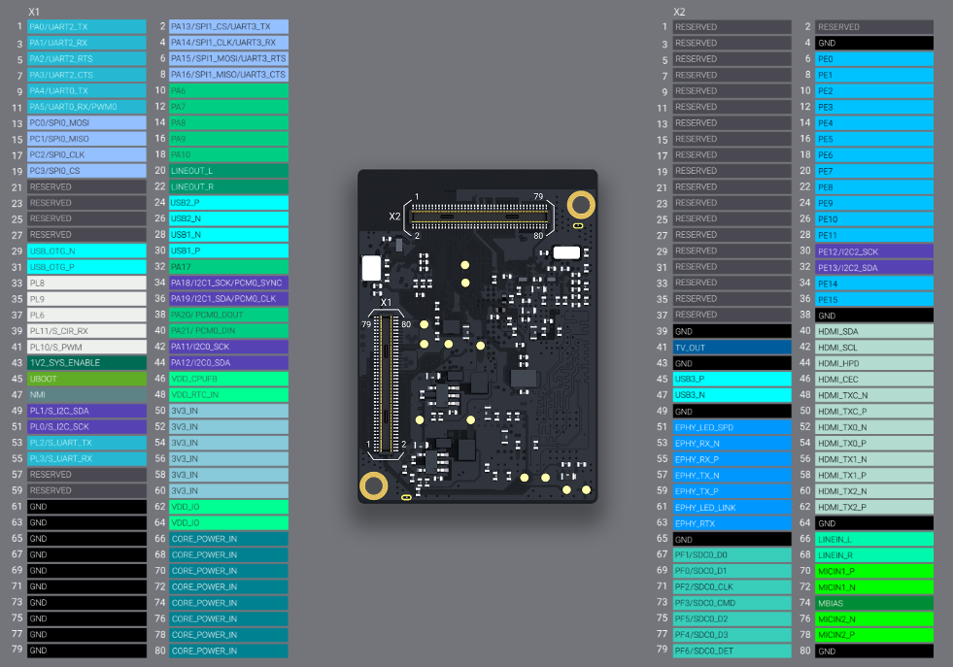Viewport: 953px width, 667px height.
Task: Click the PA2/UART2_RTS pin label
Action: pos(86,59)
